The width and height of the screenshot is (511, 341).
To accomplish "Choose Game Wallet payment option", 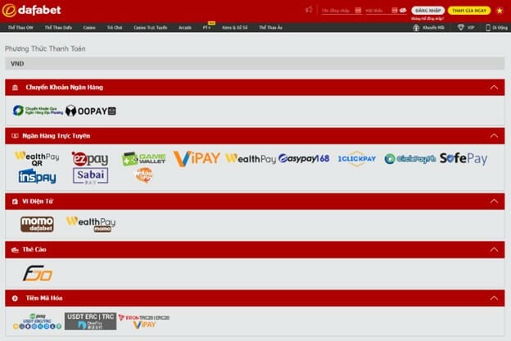I will [x=144, y=159].
